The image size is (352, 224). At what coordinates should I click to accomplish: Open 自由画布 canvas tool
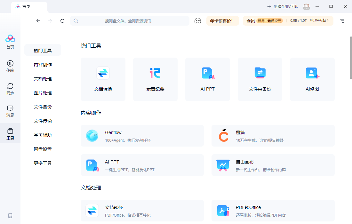[x=273, y=165]
